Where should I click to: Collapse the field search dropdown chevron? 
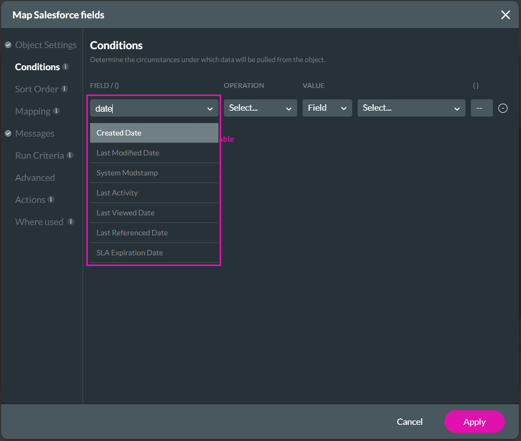pyautogui.click(x=210, y=108)
